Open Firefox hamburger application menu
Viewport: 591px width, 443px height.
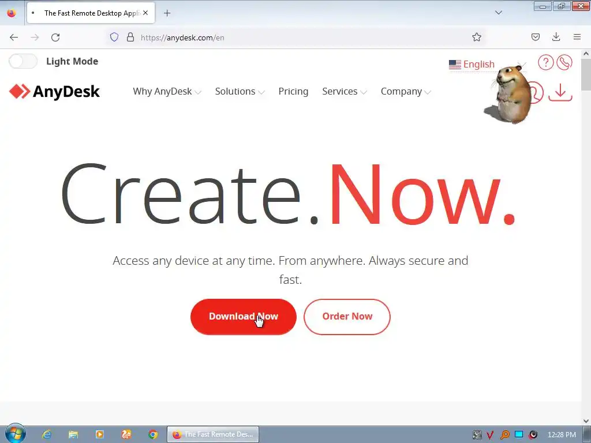pos(577,37)
